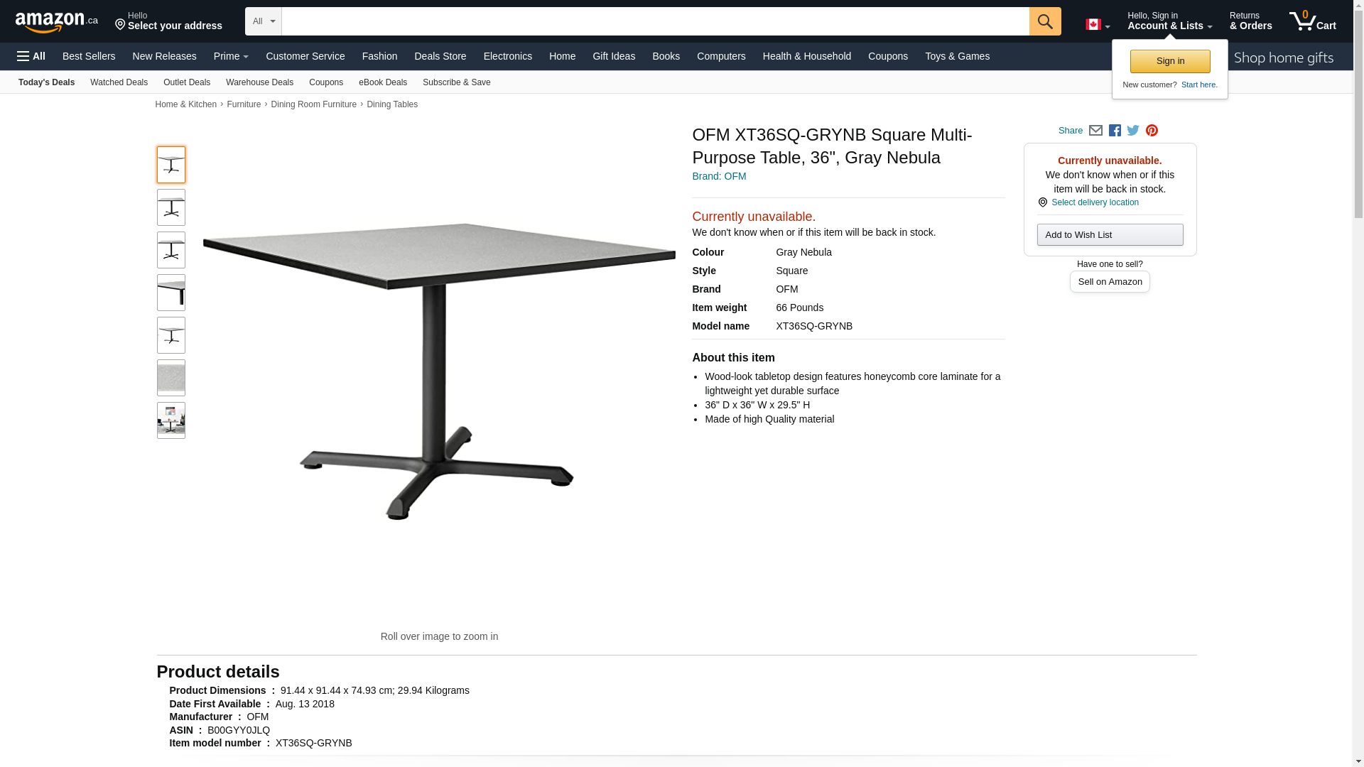Expand the Prime menu dropdown
Image resolution: width=1364 pixels, height=767 pixels.
(x=231, y=56)
